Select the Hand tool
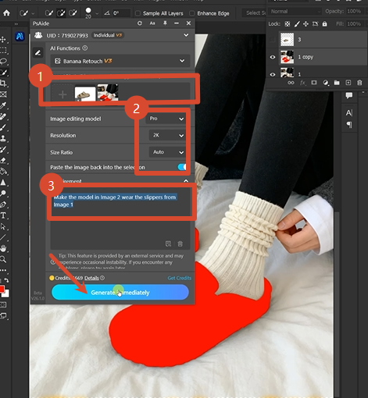Image resolution: width=368 pixels, height=398 pixels. coord(3,248)
